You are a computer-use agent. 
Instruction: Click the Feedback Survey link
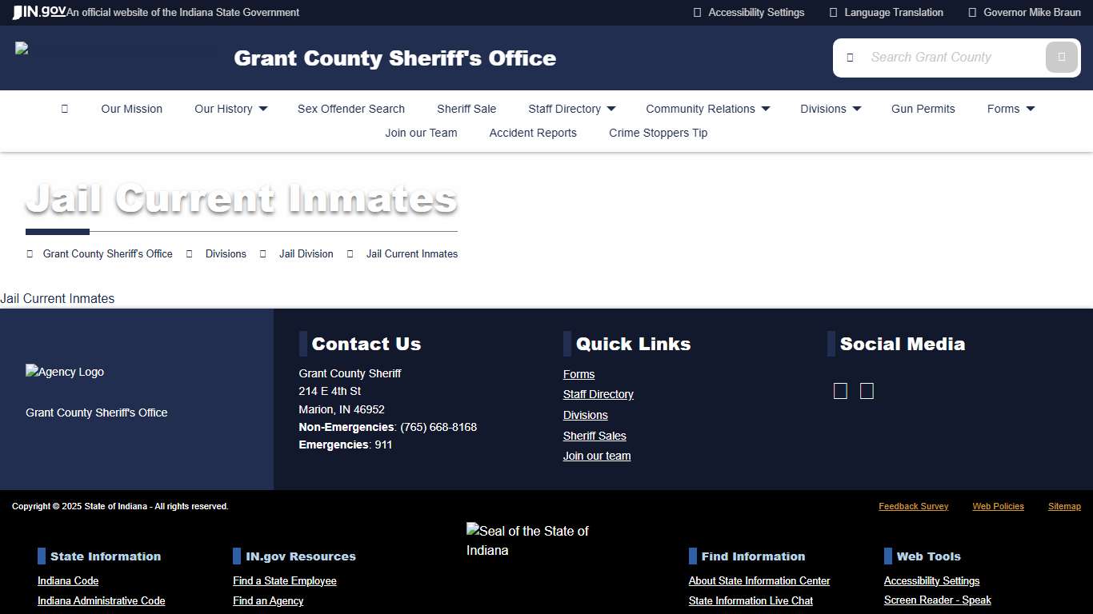913,506
